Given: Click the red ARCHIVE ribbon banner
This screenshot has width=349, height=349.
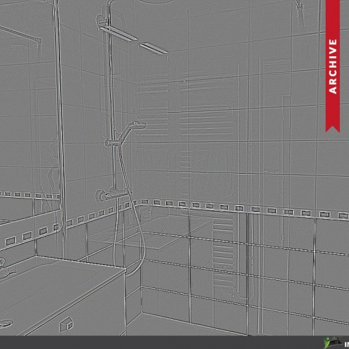Looking at the screenshot, I should pyautogui.click(x=333, y=66).
